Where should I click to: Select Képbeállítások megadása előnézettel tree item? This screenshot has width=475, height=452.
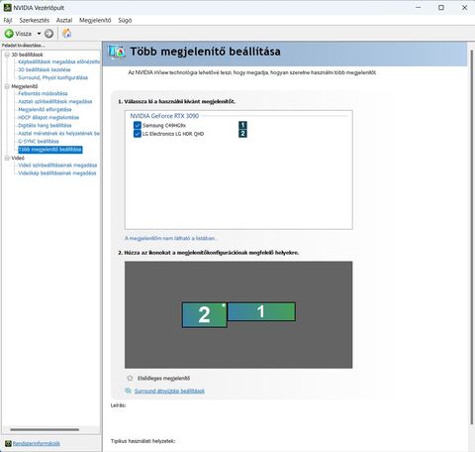[58, 61]
